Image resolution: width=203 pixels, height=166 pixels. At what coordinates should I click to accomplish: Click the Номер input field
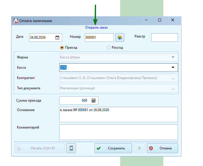point(99,37)
